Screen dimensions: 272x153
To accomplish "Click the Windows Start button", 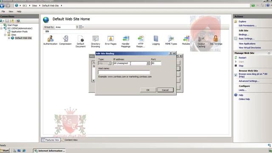I will 5,150.
